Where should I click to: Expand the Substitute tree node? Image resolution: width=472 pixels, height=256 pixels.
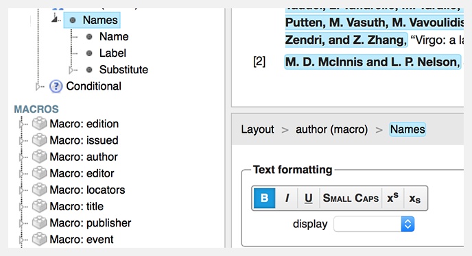[71, 70]
